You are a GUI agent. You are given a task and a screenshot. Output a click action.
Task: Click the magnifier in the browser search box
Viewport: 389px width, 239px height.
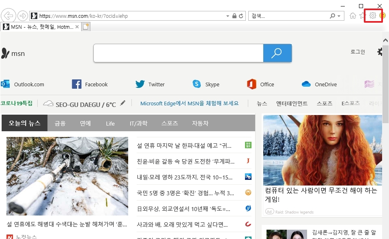tap(333, 16)
